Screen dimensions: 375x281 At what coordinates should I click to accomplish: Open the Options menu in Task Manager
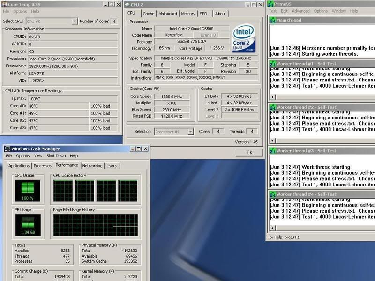[23, 156]
